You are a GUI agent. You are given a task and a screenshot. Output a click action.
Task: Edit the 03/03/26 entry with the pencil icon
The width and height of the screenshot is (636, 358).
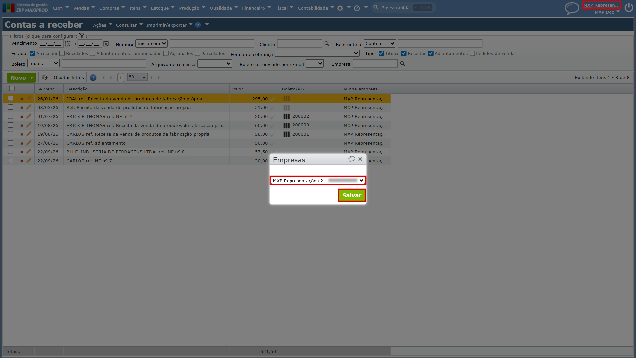click(29, 107)
